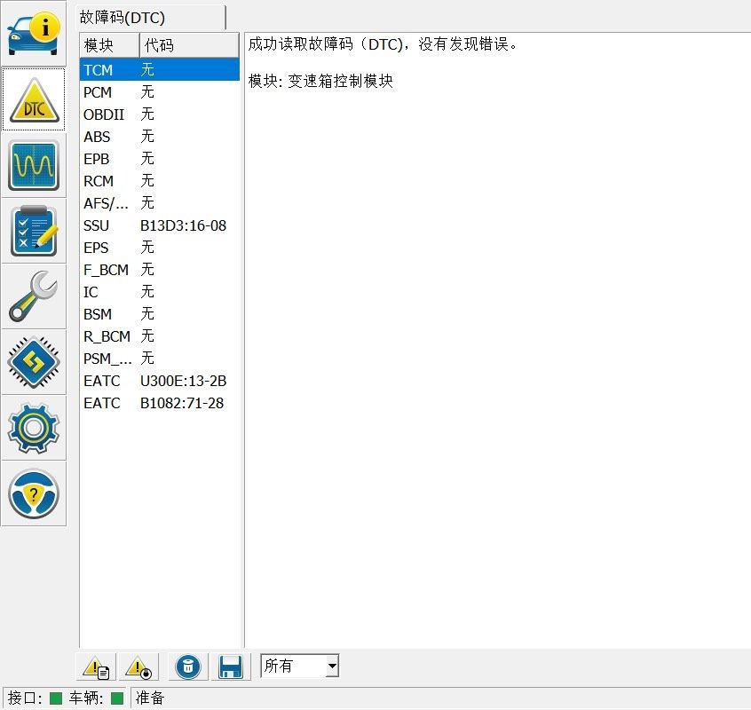Select the DTC warning triangle icon
The height and width of the screenshot is (710, 751).
(x=34, y=99)
